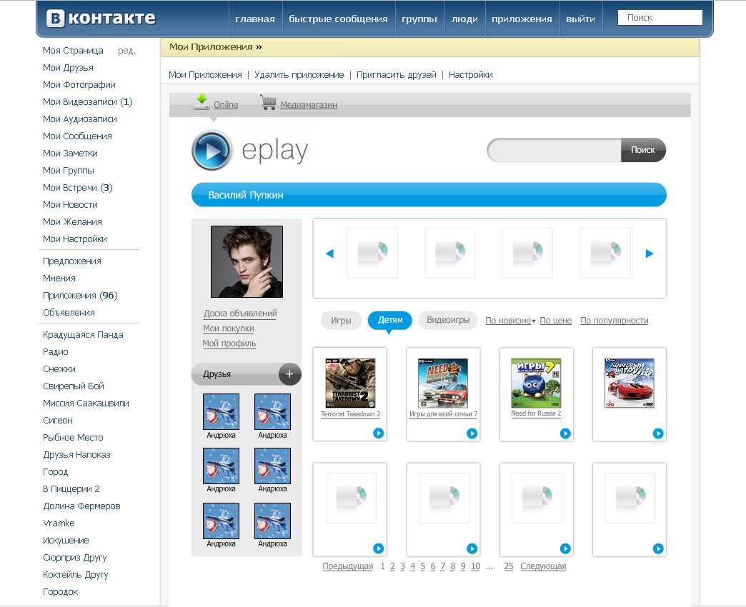
Task: Open Долина Фермеров app link
Action: pyautogui.click(x=81, y=506)
